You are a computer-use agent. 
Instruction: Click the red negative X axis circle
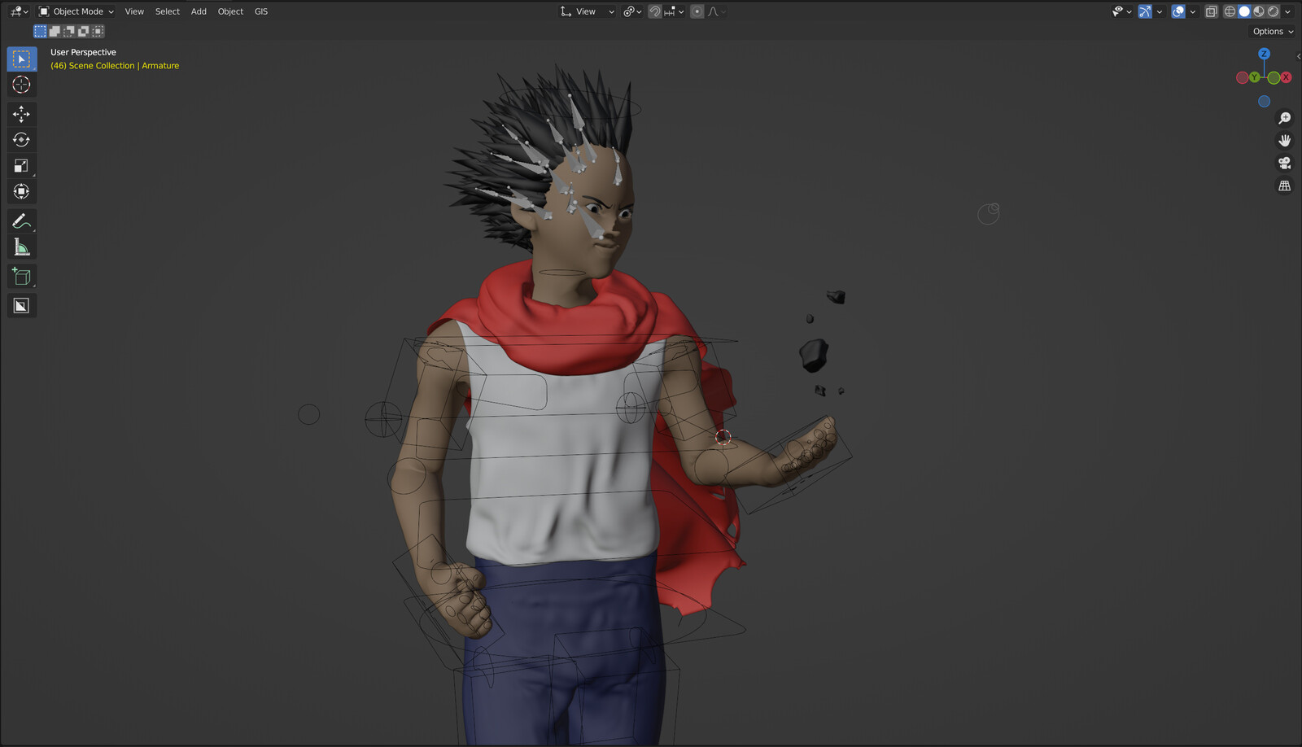1242,77
